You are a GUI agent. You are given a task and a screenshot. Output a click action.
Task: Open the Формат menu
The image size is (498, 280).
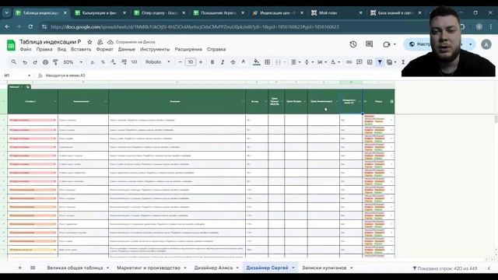[x=104, y=50]
